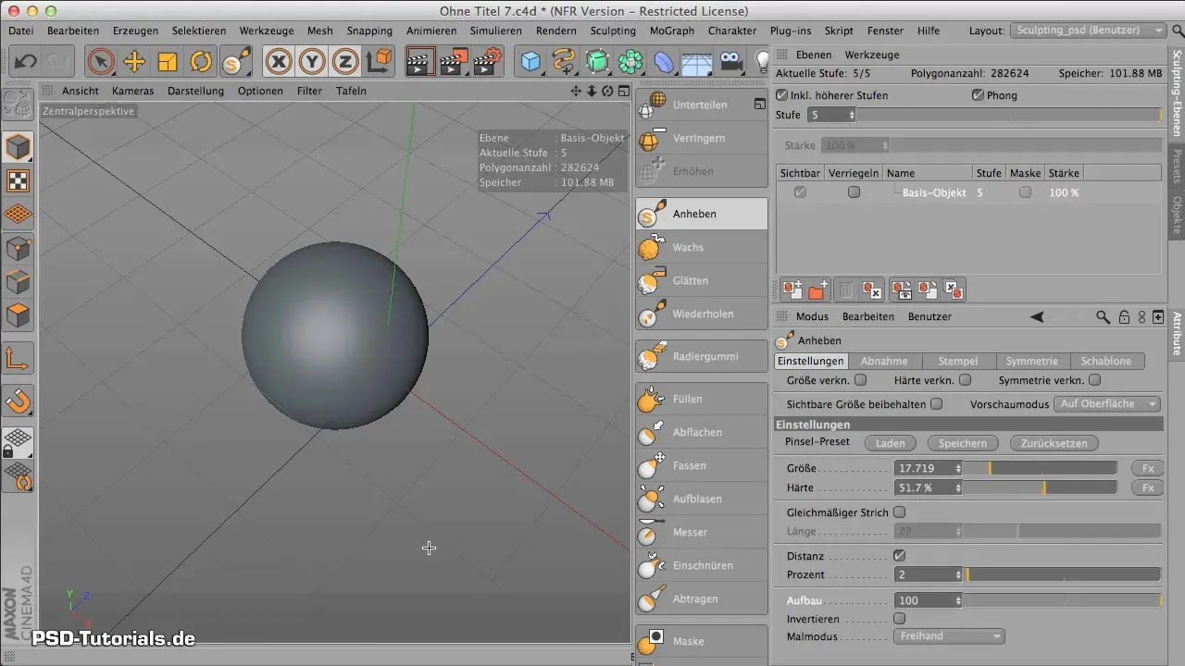
Task: Open the Vorschaumodus dropdown
Action: click(x=1108, y=404)
